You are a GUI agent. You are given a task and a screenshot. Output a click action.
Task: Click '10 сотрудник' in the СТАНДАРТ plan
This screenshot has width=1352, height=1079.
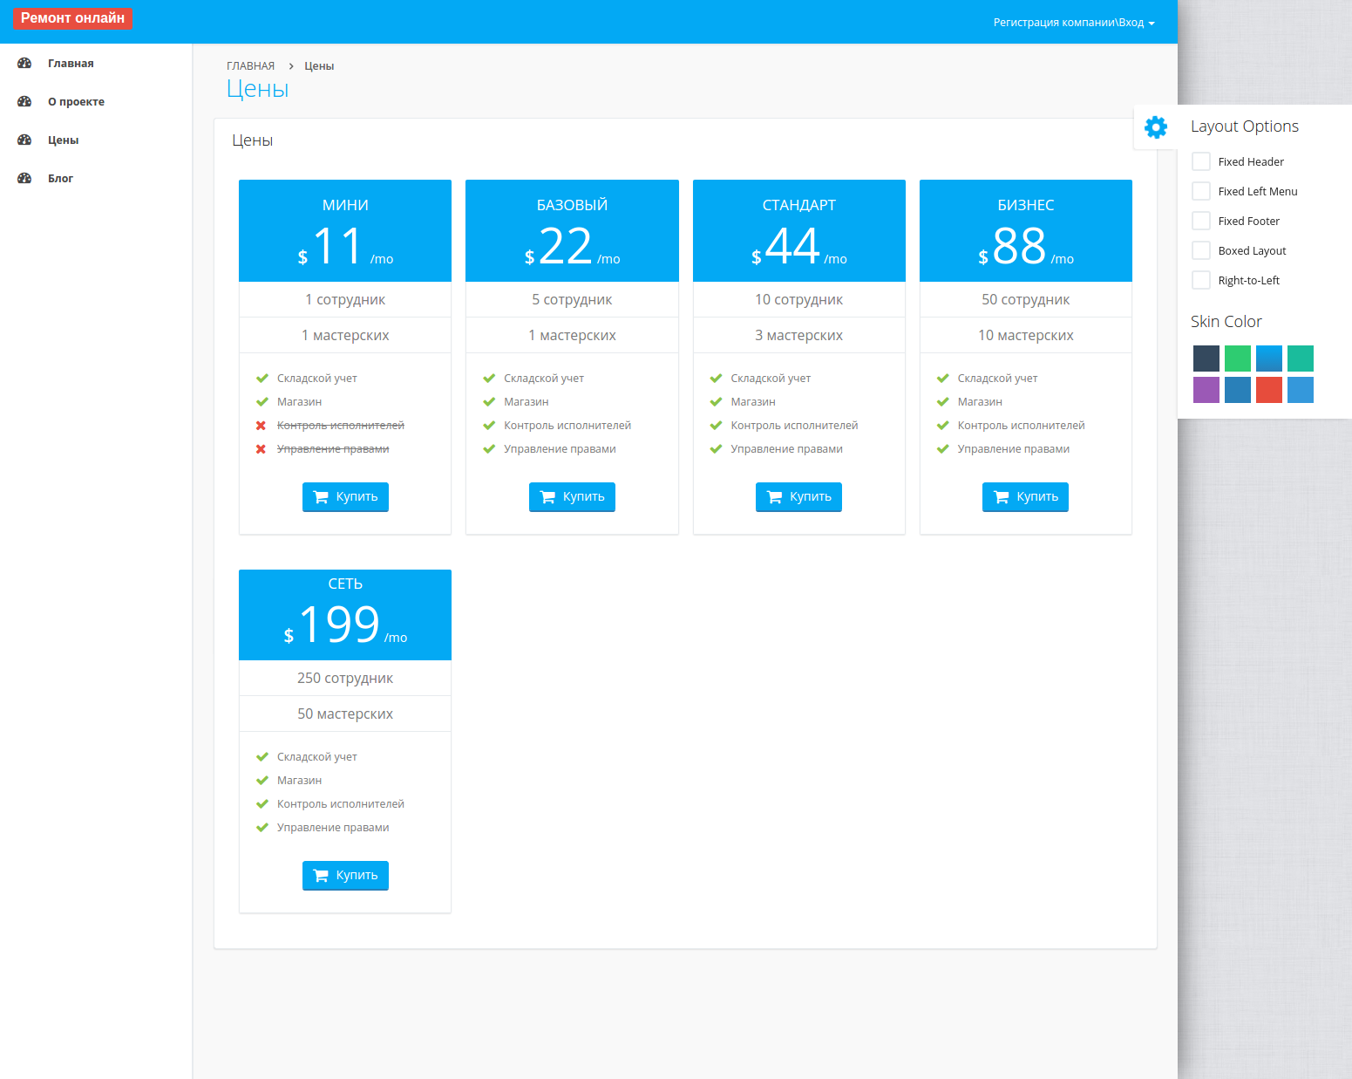tap(799, 300)
